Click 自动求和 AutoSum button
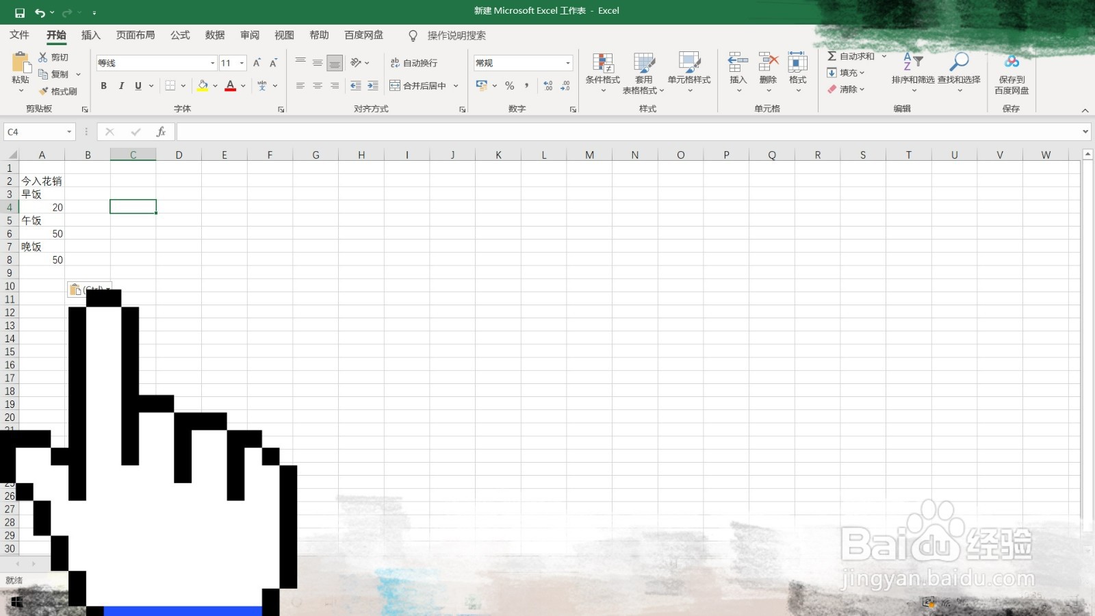1095x616 pixels. (851, 56)
